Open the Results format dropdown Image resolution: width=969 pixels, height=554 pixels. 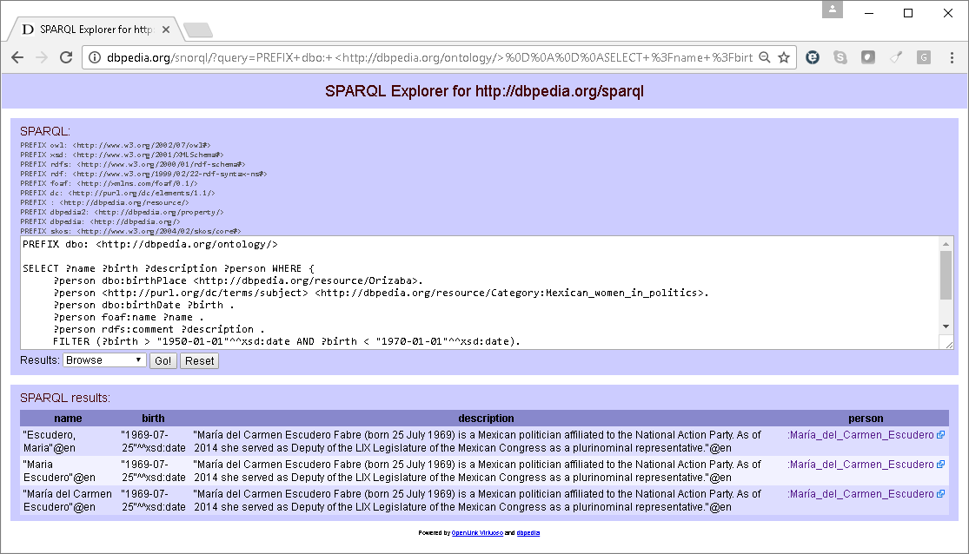tap(104, 360)
